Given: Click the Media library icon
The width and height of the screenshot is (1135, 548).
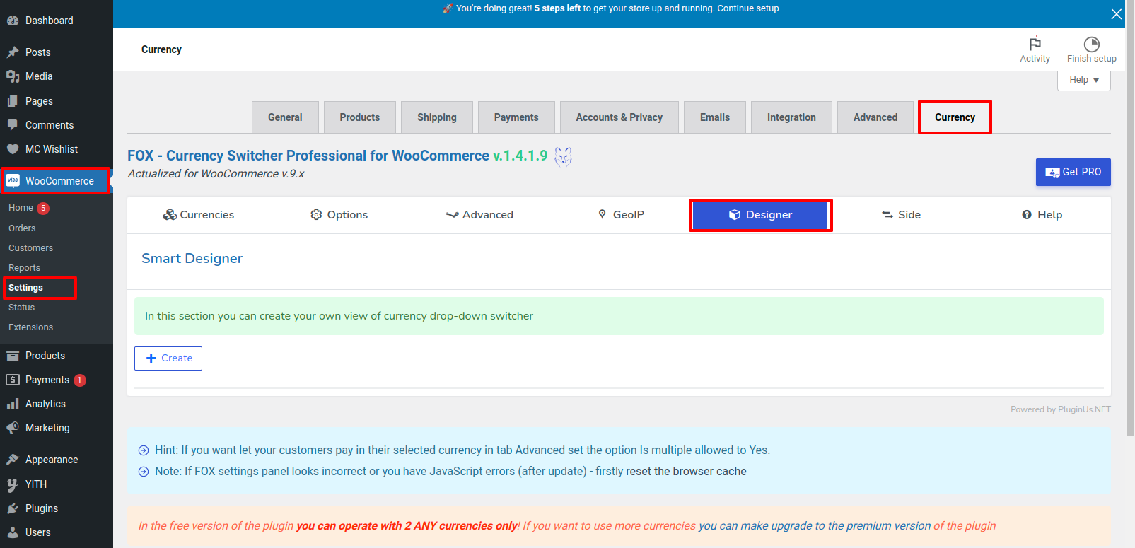Looking at the screenshot, I should pos(13,76).
